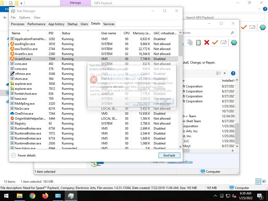Sort by the User name column header
268x201 pixels.
pos(110,33)
